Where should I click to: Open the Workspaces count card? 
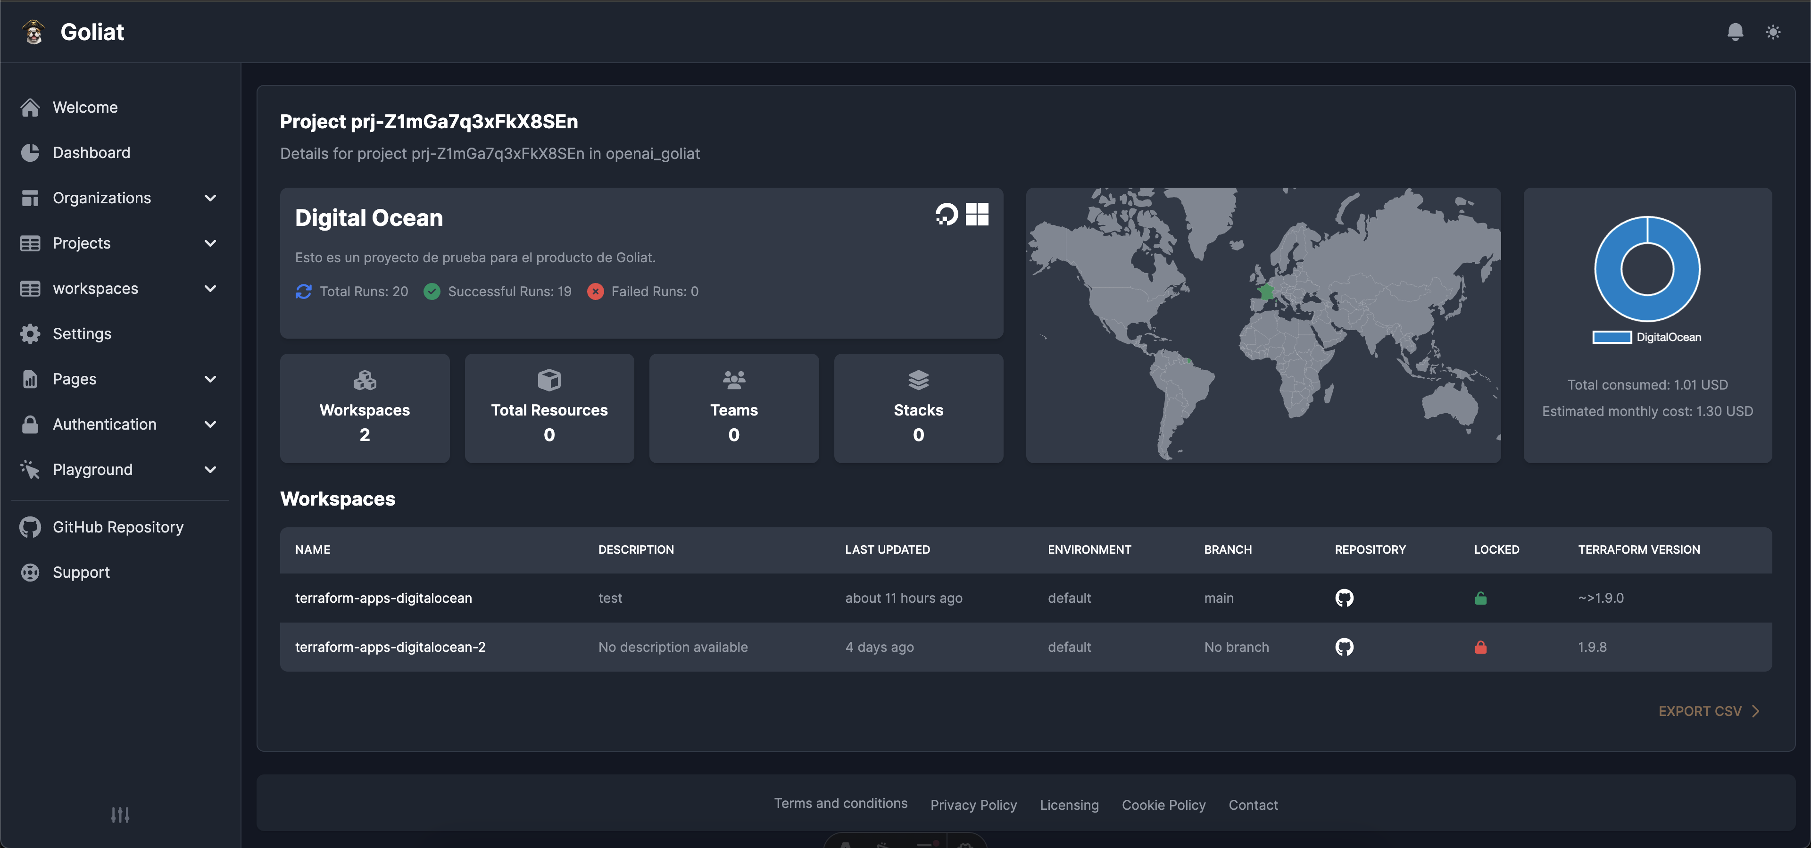pos(364,408)
